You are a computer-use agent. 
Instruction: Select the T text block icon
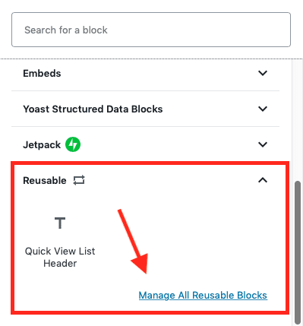click(x=60, y=223)
